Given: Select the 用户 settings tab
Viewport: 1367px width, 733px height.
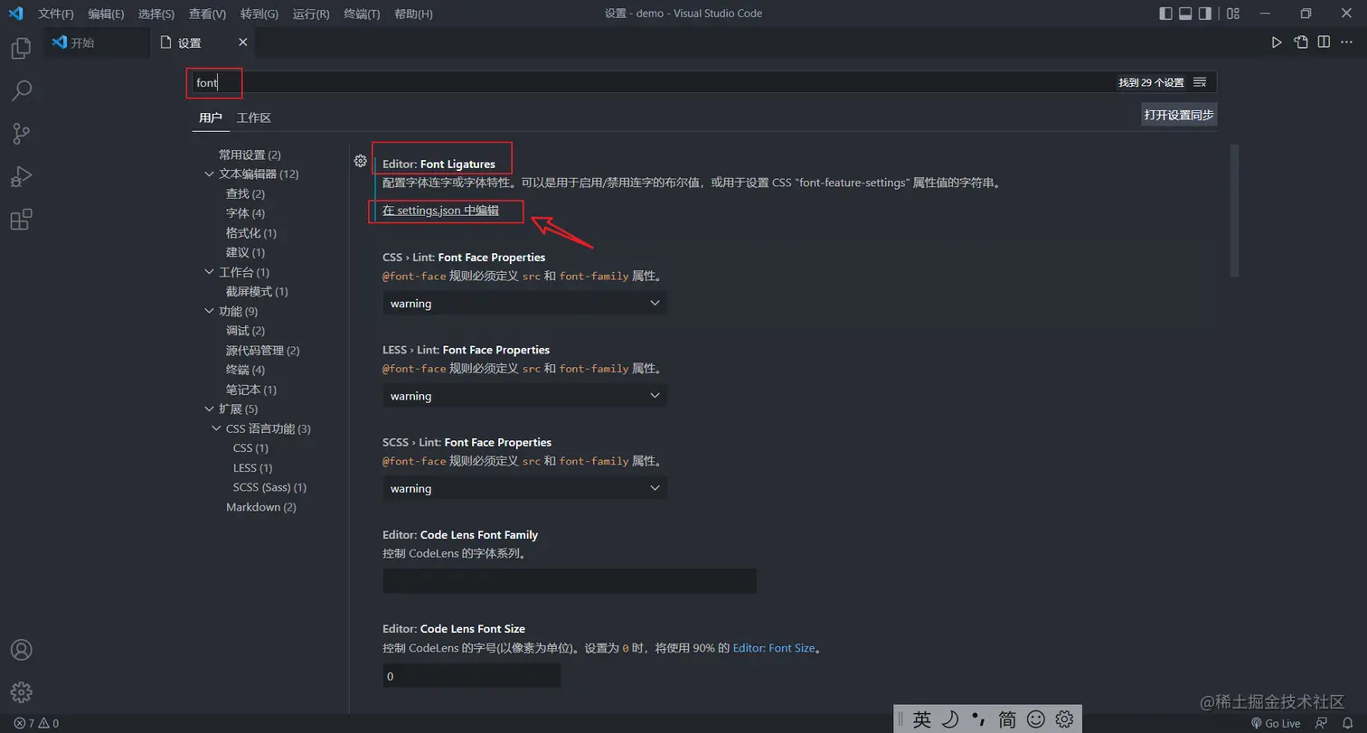Looking at the screenshot, I should 211,117.
